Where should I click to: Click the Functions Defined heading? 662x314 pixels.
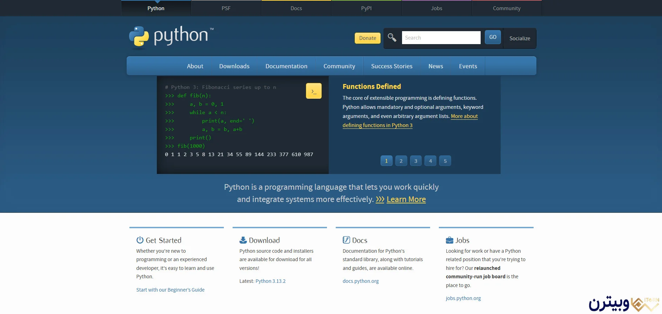point(372,86)
